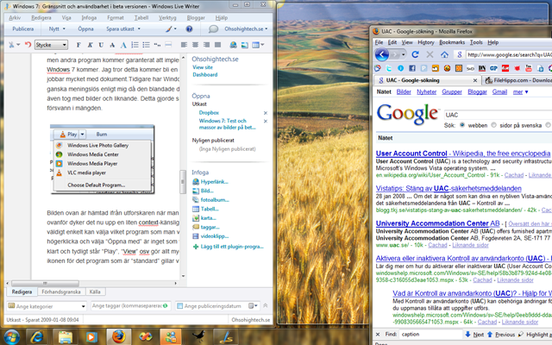Click the Ange taggar input field

pos(130,306)
